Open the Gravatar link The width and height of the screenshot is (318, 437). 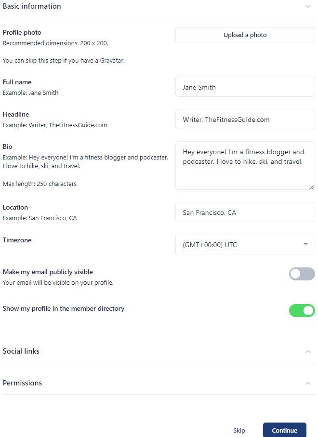point(112,60)
